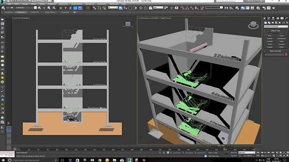The height and width of the screenshot is (162, 289).
Task: Select the Geometry category icon
Action: click(266, 23)
